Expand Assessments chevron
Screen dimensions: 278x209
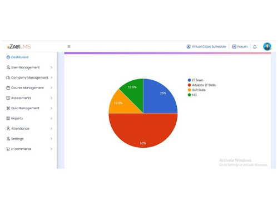point(51,98)
